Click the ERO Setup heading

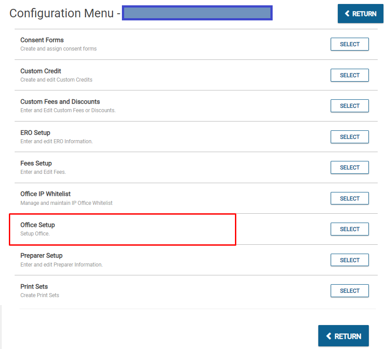coord(35,133)
